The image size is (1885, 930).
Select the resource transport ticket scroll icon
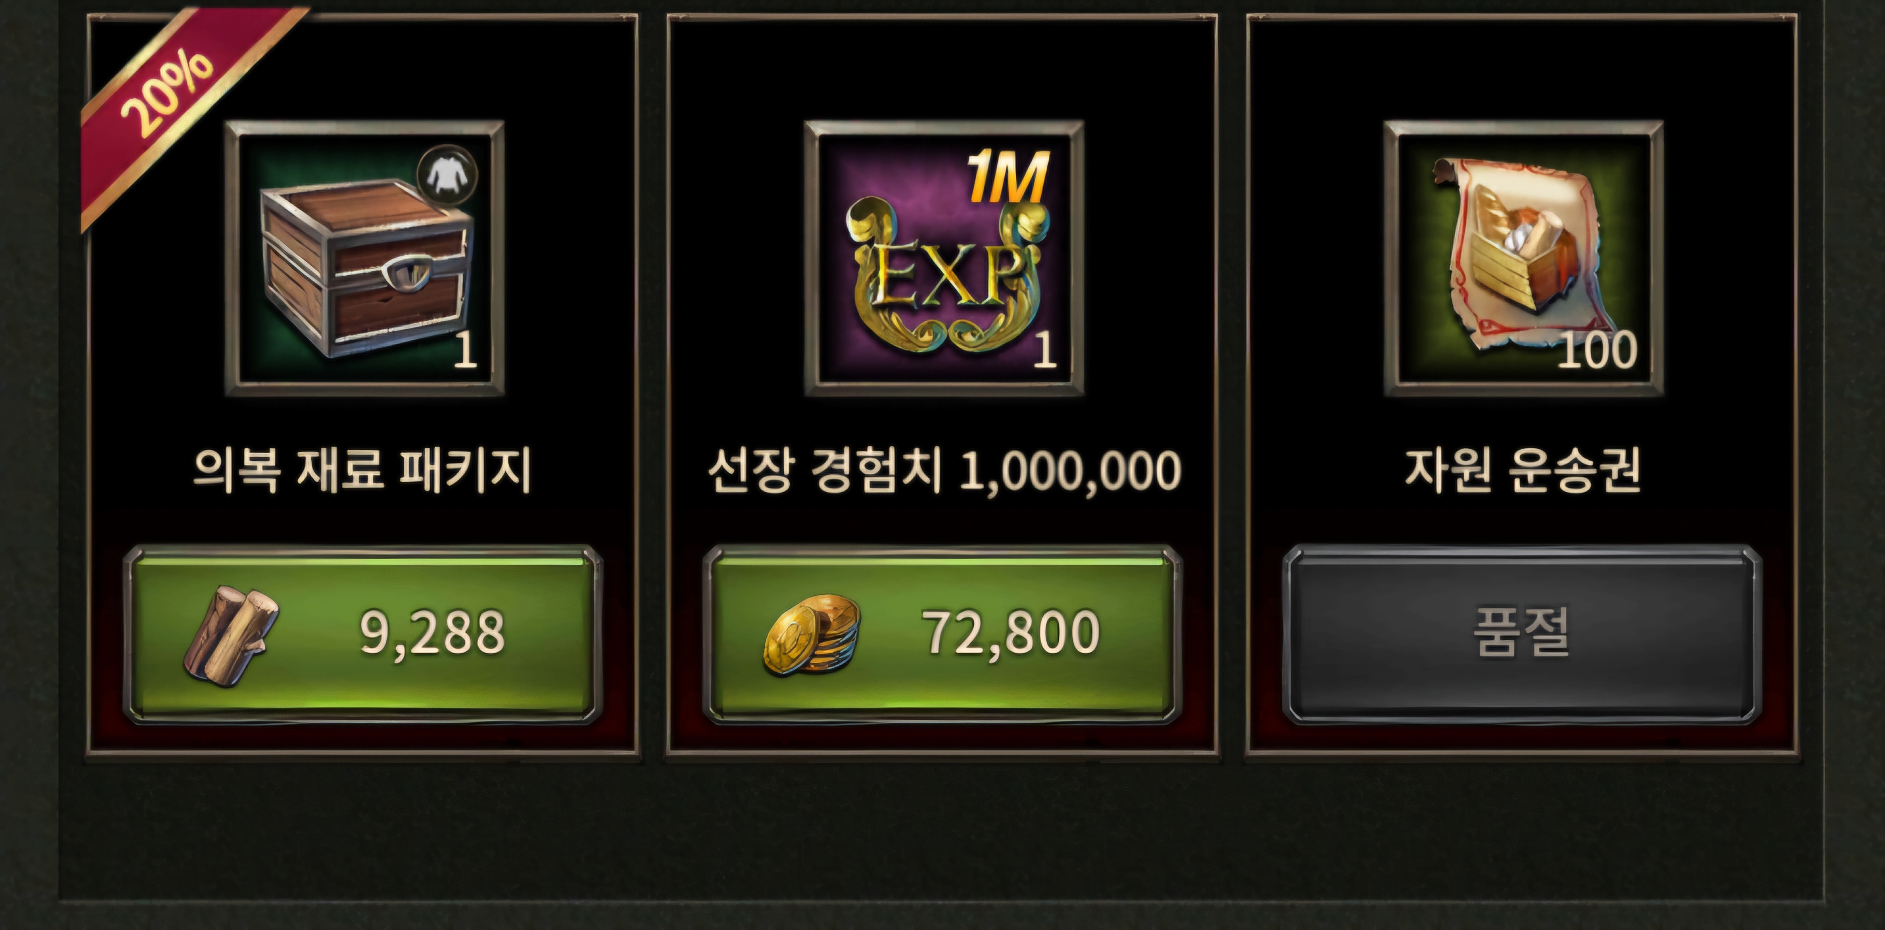1524,258
